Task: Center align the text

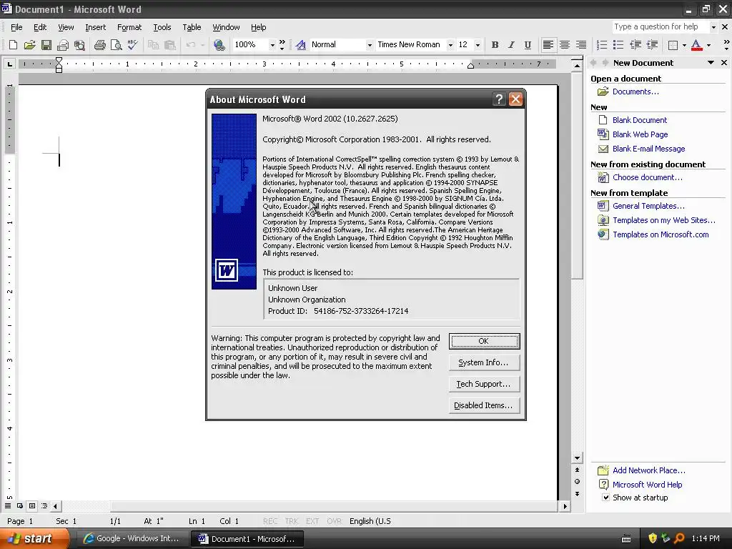Action: 565,45
